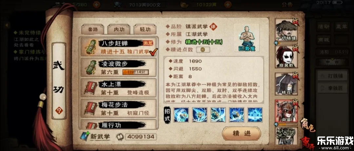The image size is (354, 151).
Task: Open the 评 rating badge icon
Action: [213, 26]
